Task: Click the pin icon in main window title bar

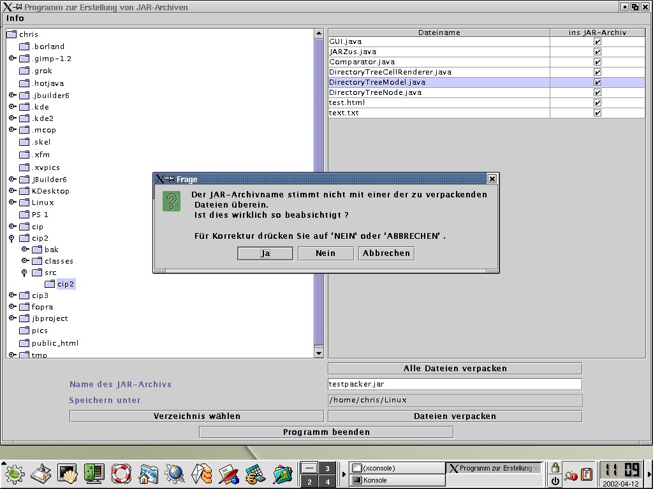Action: pyautogui.click(x=17, y=7)
